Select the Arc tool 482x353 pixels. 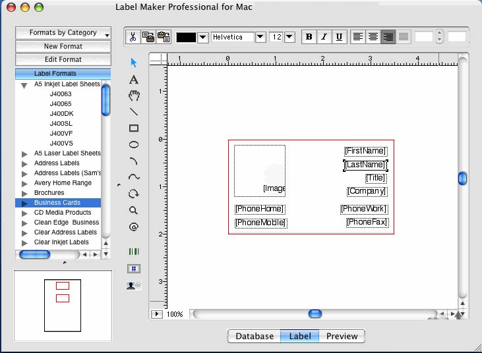pyautogui.click(x=134, y=161)
